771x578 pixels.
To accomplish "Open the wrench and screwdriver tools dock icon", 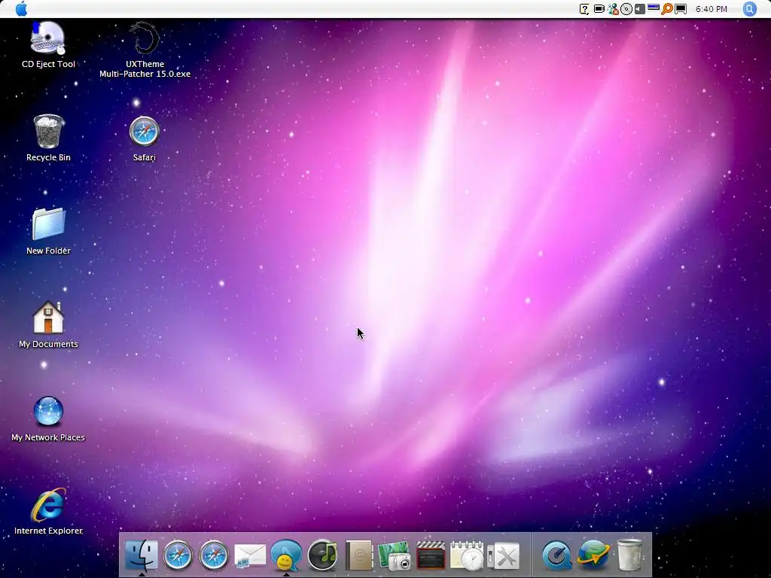I will pyautogui.click(x=504, y=556).
